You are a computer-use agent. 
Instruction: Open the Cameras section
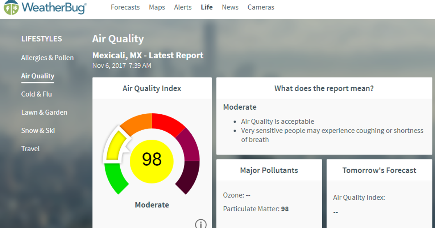click(x=261, y=7)
